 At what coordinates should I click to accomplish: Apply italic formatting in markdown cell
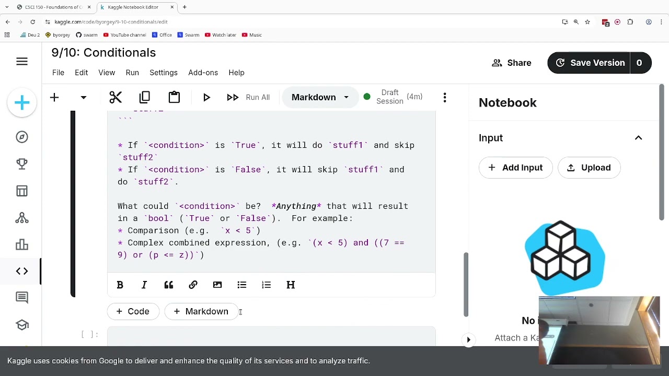point(144,285)
